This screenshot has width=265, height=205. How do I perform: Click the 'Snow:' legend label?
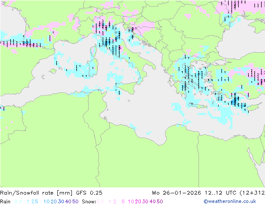click(89, 202)
